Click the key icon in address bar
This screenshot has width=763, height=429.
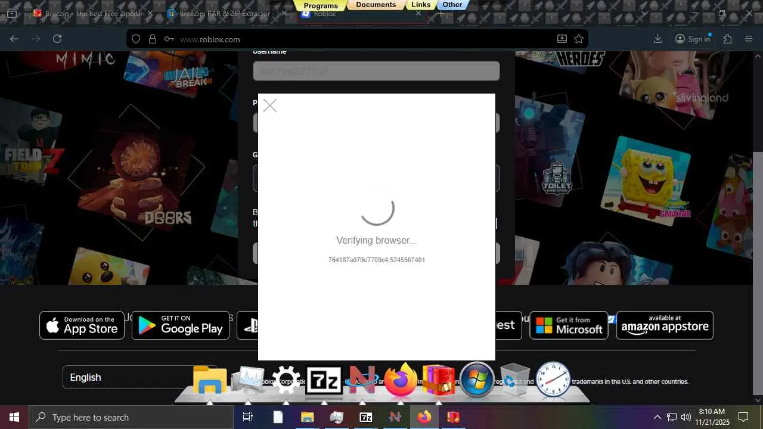169,39
